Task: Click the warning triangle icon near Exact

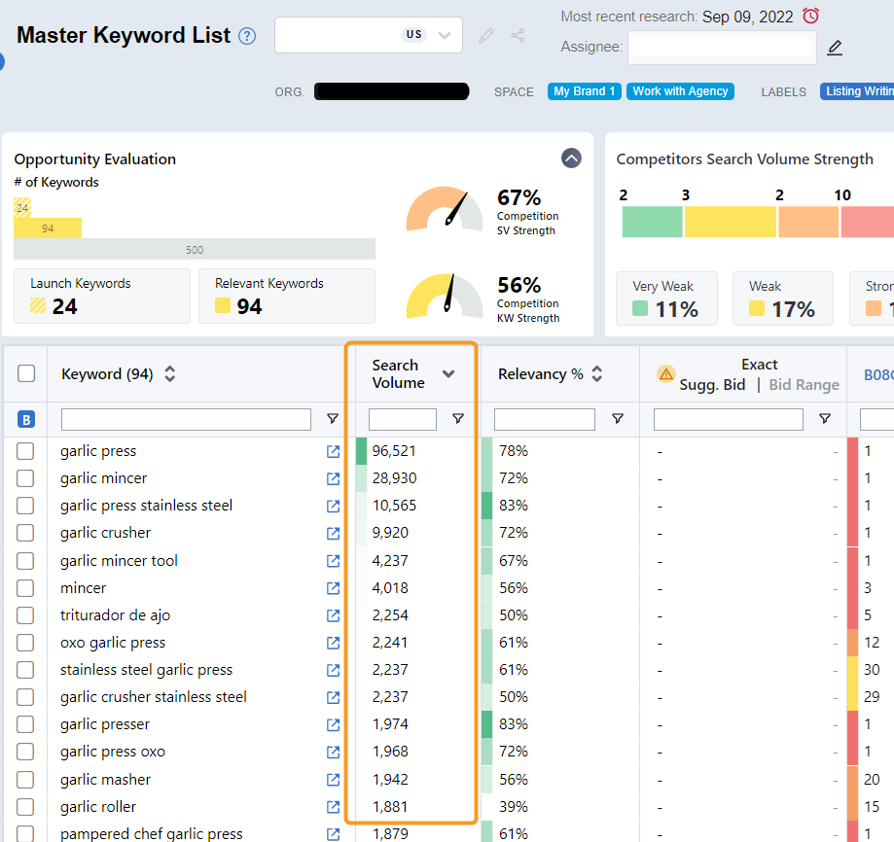Action: coord(665,374)
